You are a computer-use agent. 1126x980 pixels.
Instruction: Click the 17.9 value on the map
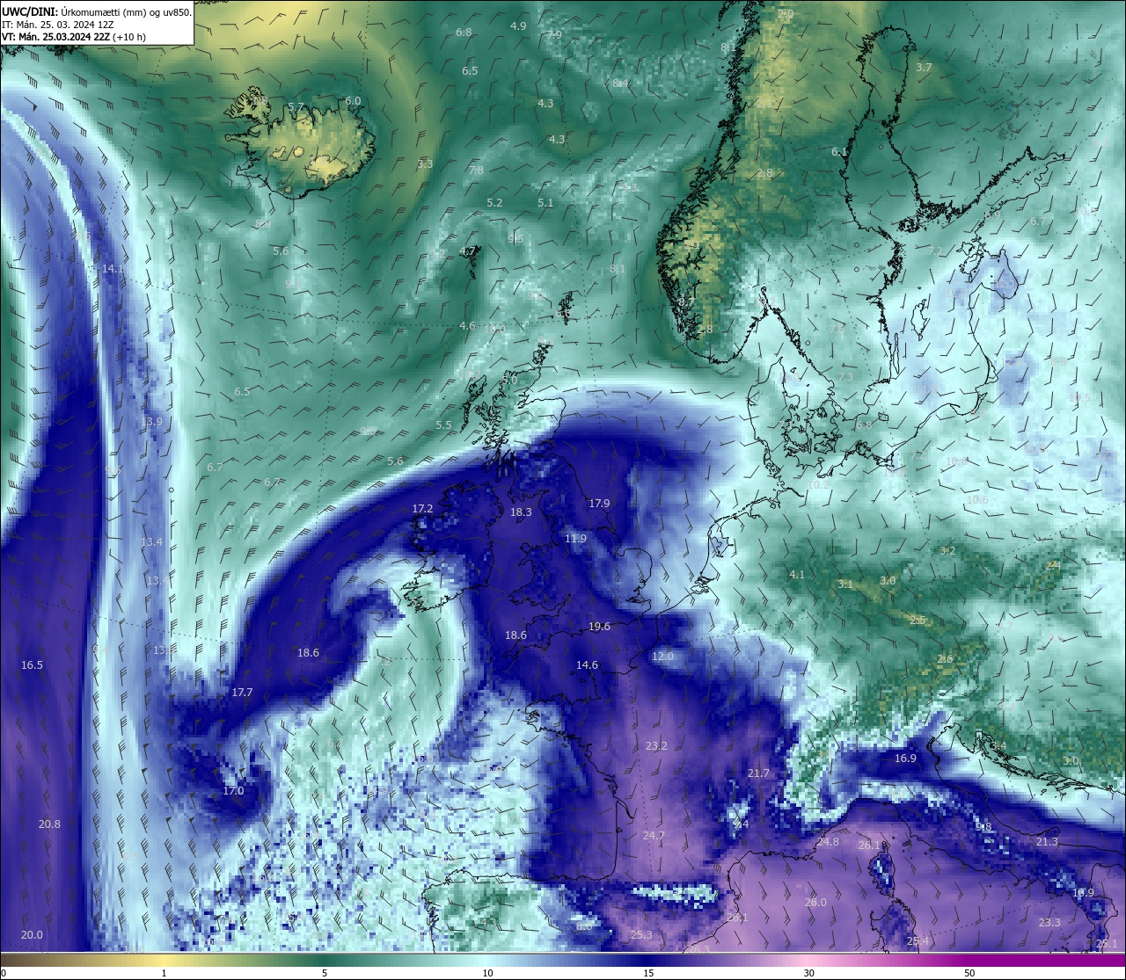[599, 504]
